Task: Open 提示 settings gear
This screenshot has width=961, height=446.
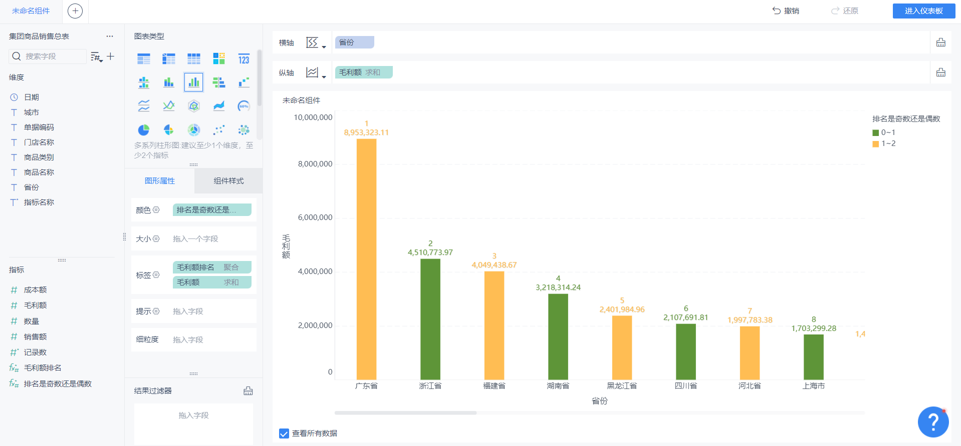Action: (156, 311)
